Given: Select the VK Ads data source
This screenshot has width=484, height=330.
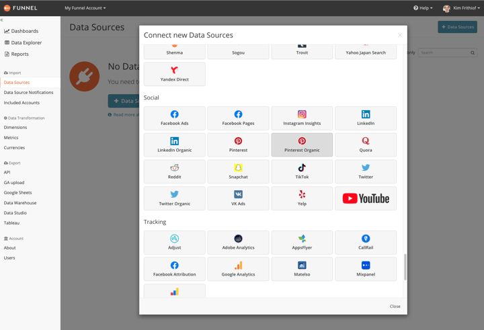Looking at the screenshot, I should pyautogui.click(x=238, y=198).
